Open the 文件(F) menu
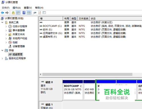 pyautogui.click(x=6, y=8)
